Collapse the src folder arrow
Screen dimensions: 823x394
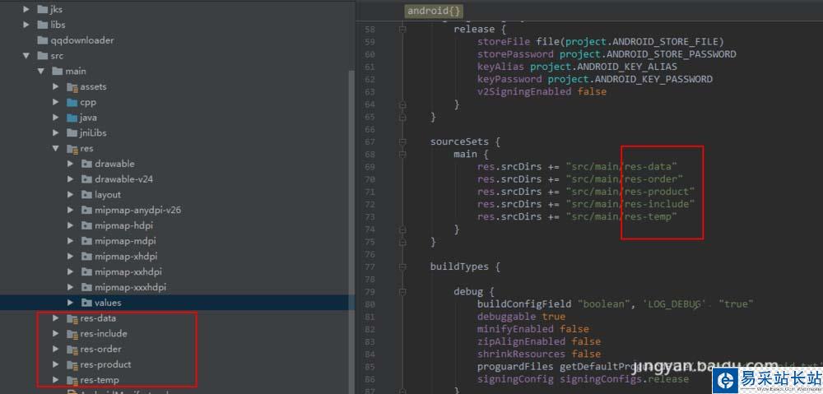point(26,56)
